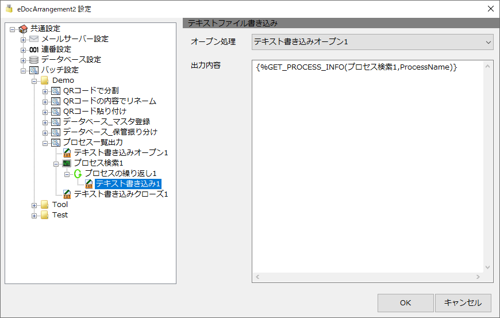This screenshot has height=318, width=500.
Task: Click the データベース_保管振り分け batch icon
Action: point(56,132)
